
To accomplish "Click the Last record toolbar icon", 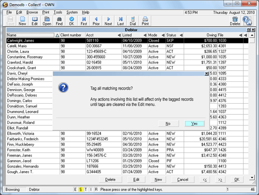I will point(120,21).
